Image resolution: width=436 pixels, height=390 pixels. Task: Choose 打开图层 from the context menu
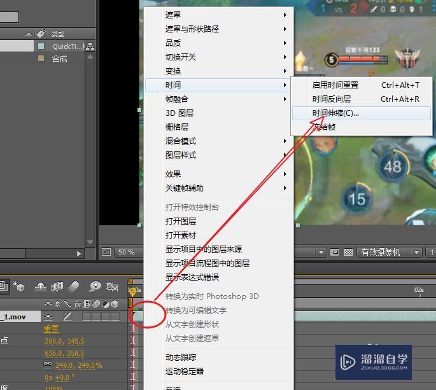click(218, 221)
